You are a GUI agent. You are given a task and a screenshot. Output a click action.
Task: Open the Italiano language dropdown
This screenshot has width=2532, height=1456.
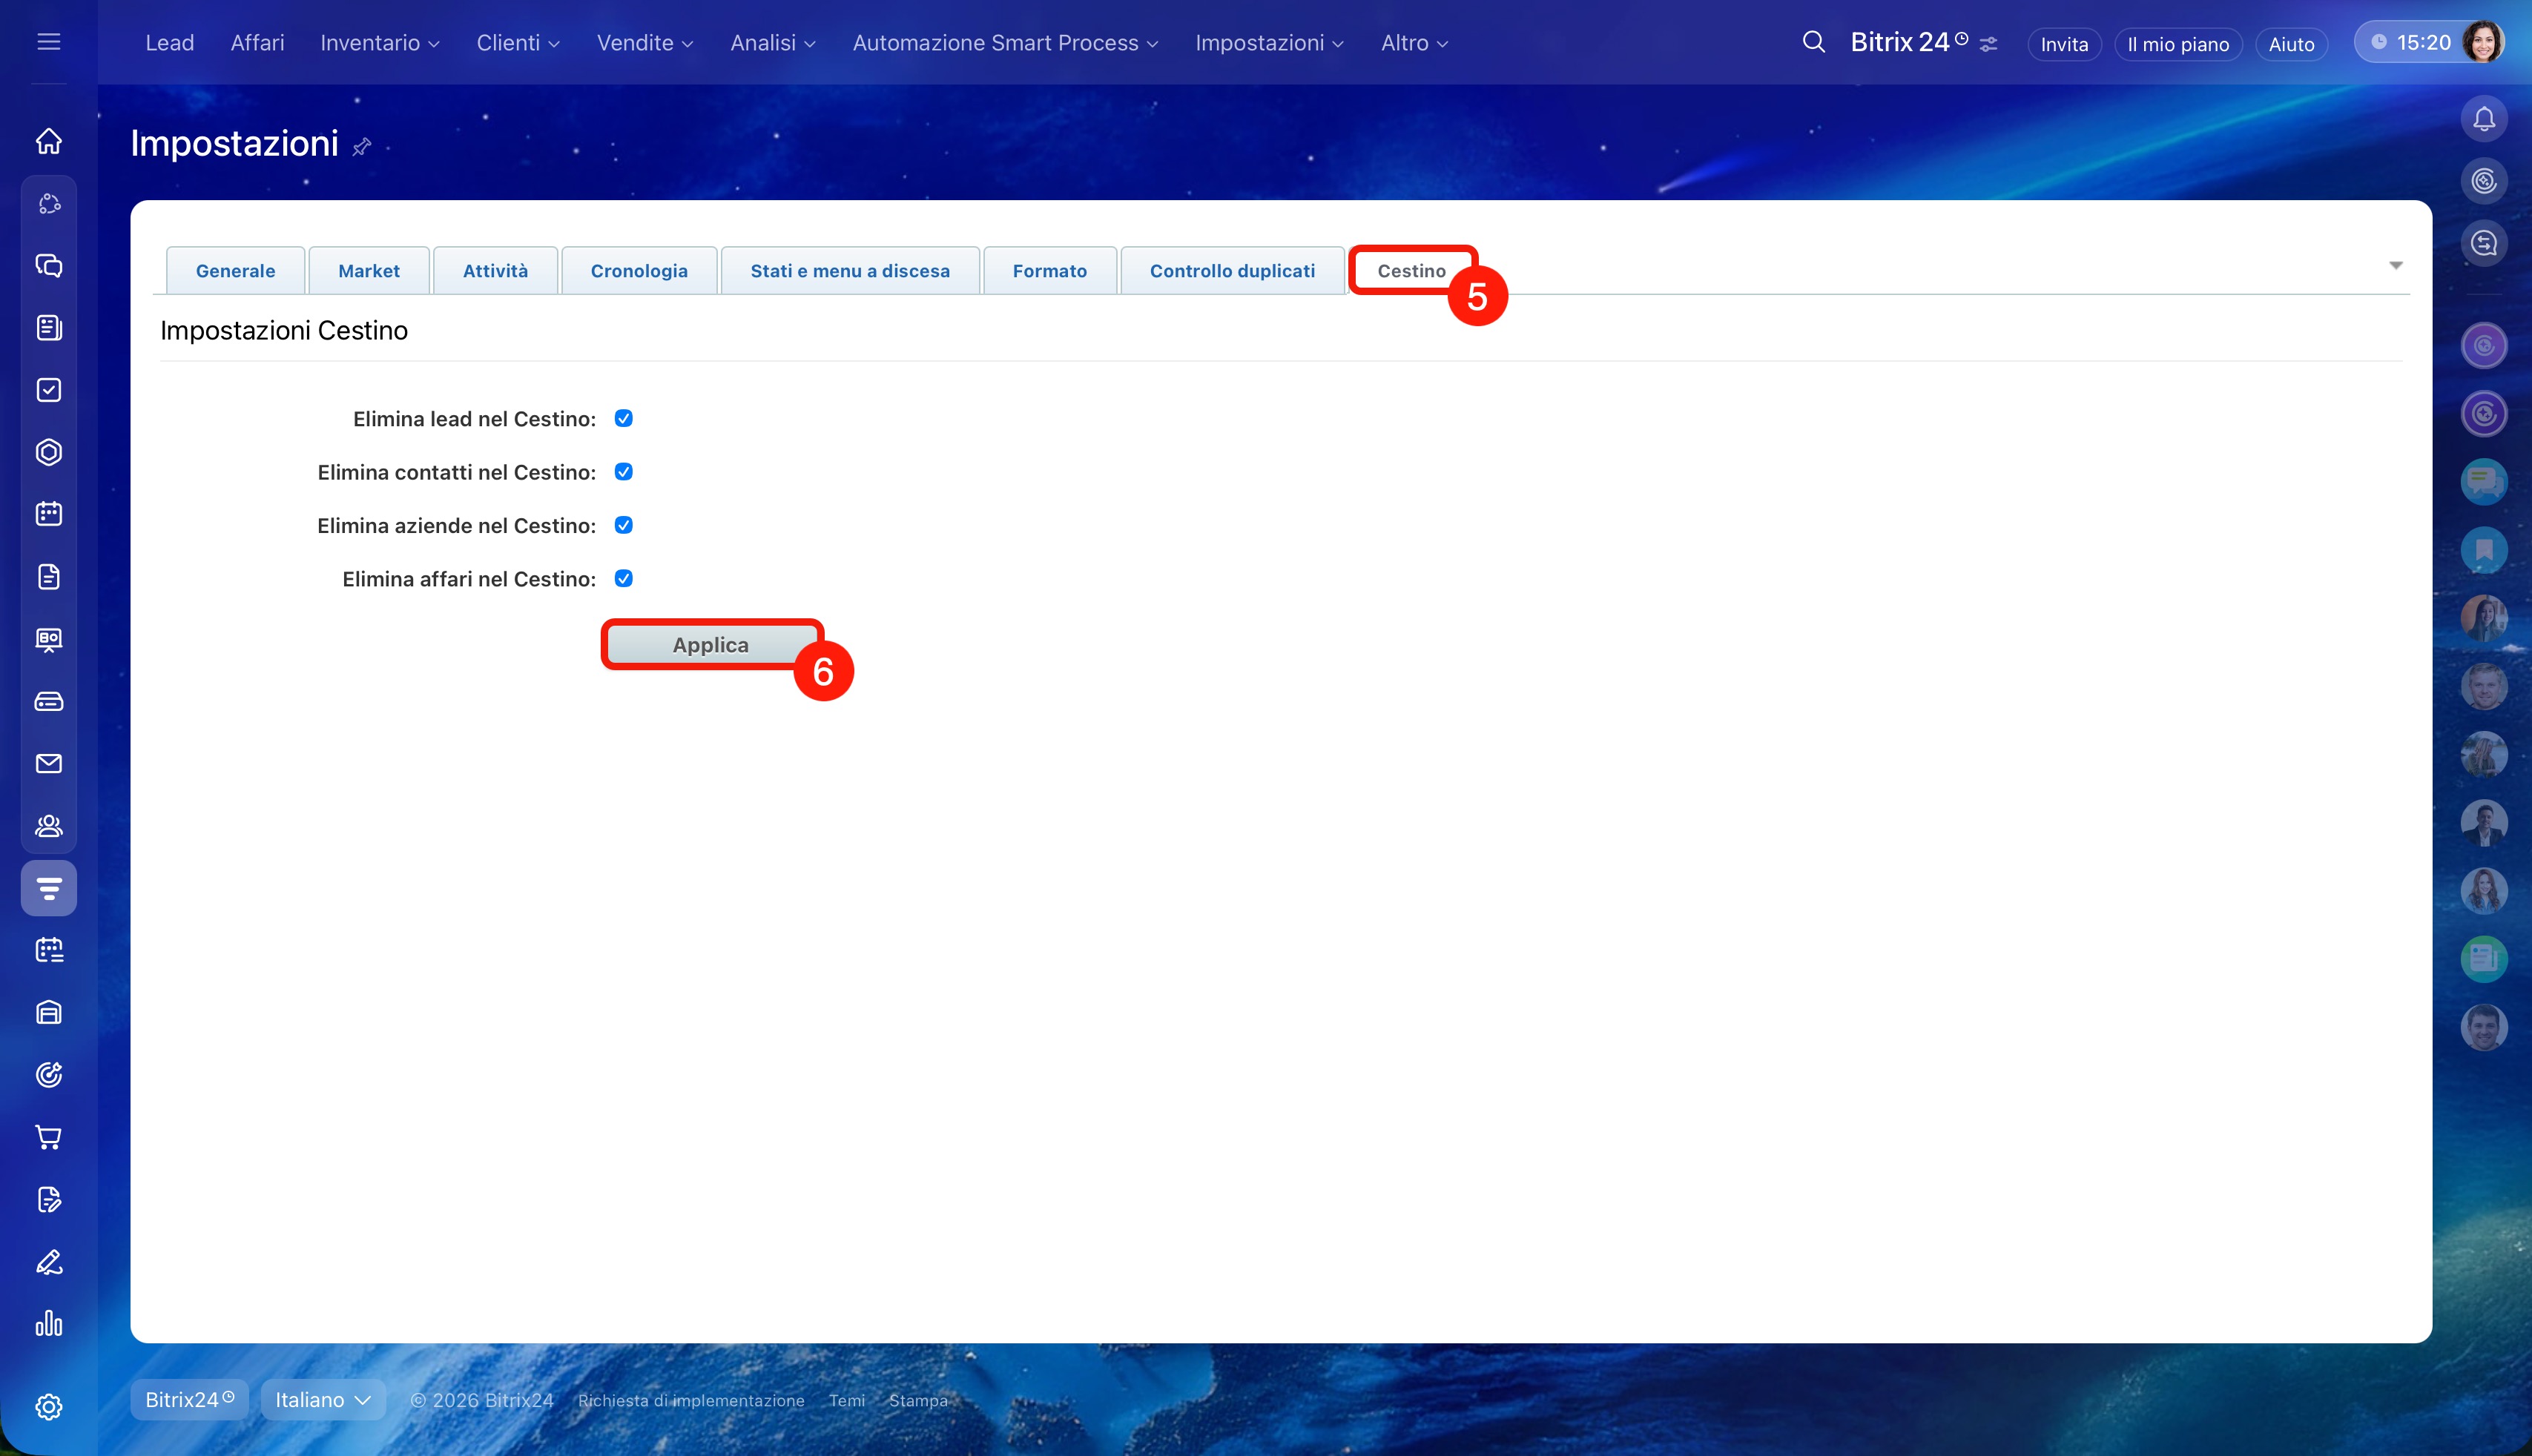click(322, 1400)
